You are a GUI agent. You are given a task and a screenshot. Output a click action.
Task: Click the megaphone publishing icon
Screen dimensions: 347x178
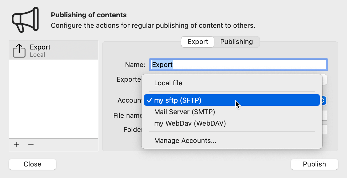pos(25,20)
